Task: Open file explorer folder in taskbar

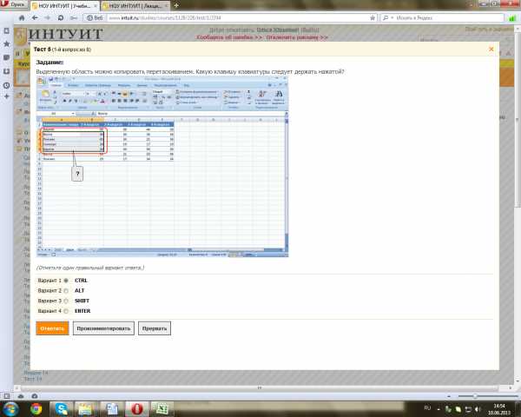Action: [x=86, y=409]
